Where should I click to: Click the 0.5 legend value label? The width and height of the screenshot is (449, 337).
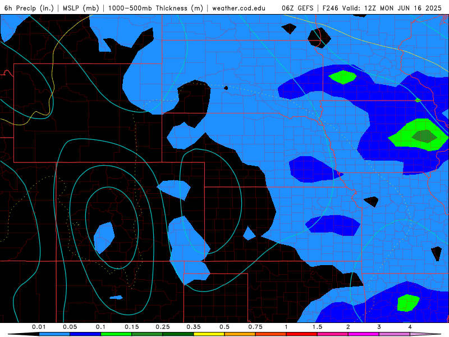click(x=224, y=327)
